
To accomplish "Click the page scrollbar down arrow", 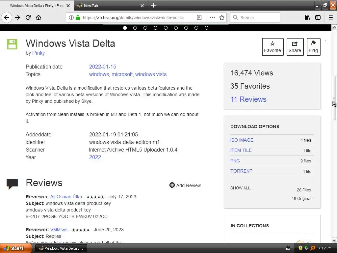I will pos(334,240).
